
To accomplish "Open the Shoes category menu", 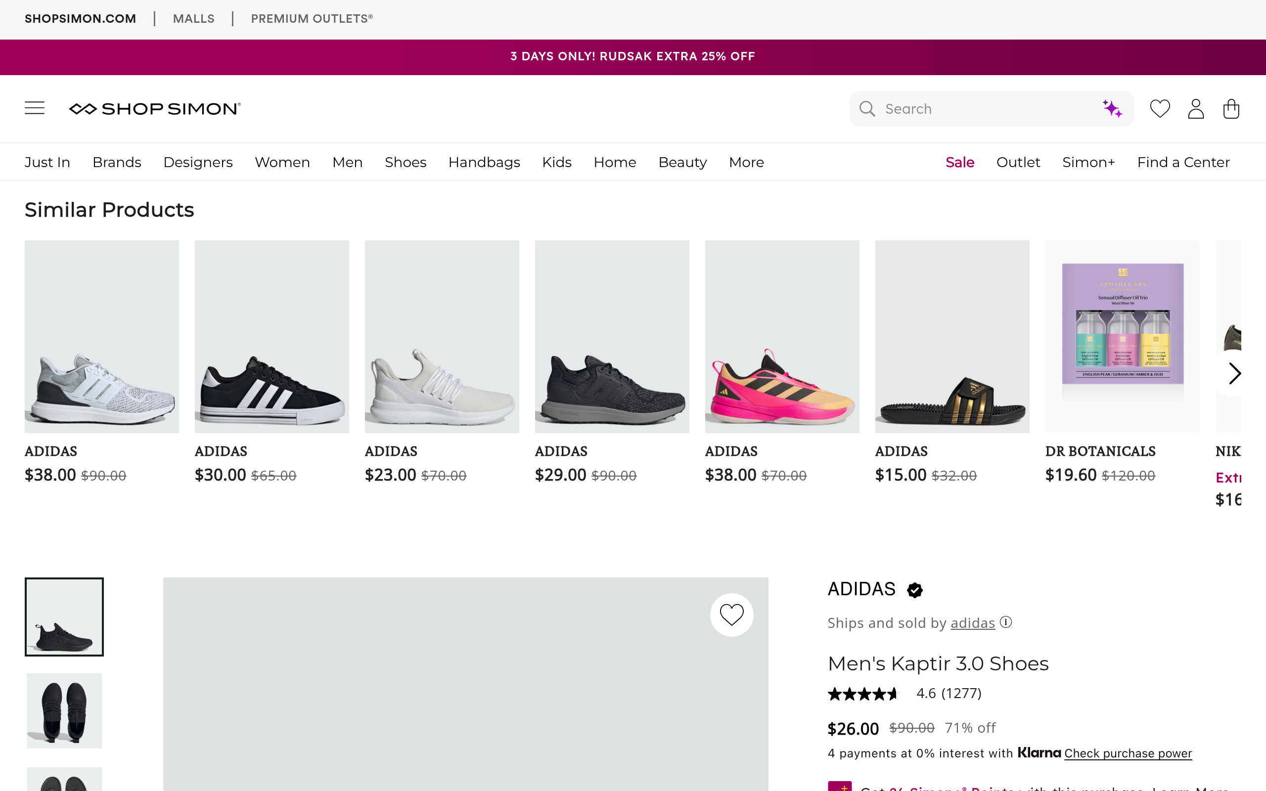I will coord(406,162).
